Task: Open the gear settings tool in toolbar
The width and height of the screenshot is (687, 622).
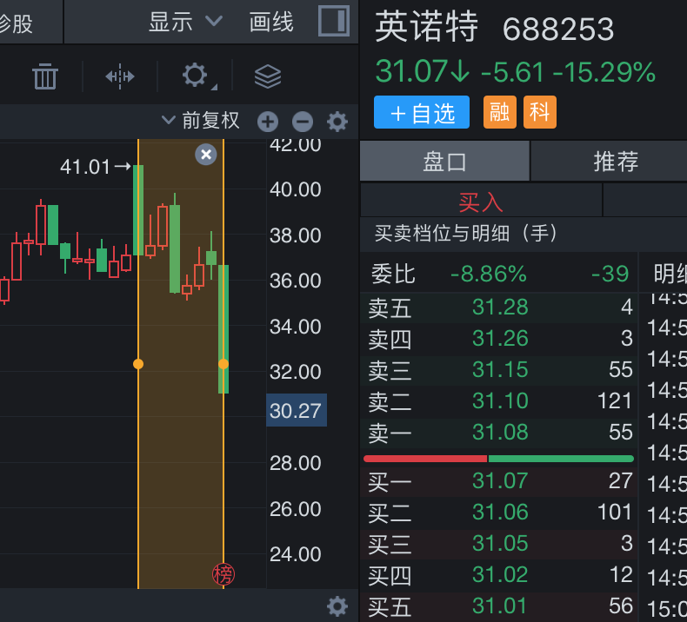Action: pyautogui.click(x=195, y=76)
